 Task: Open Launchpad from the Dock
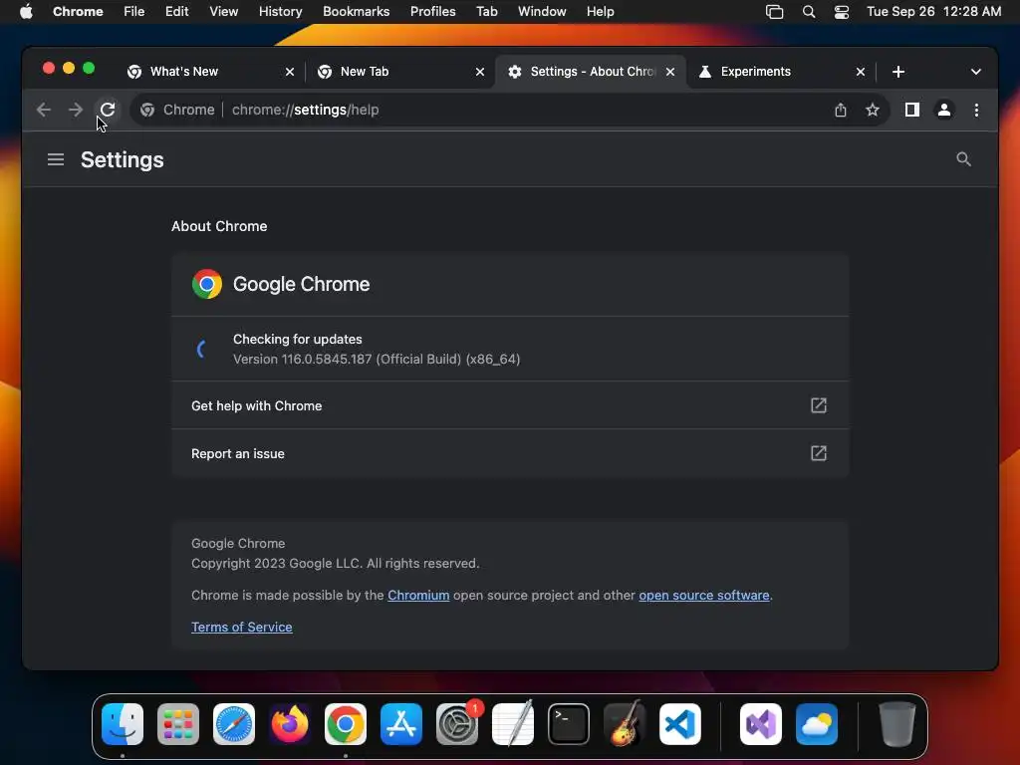178,724
